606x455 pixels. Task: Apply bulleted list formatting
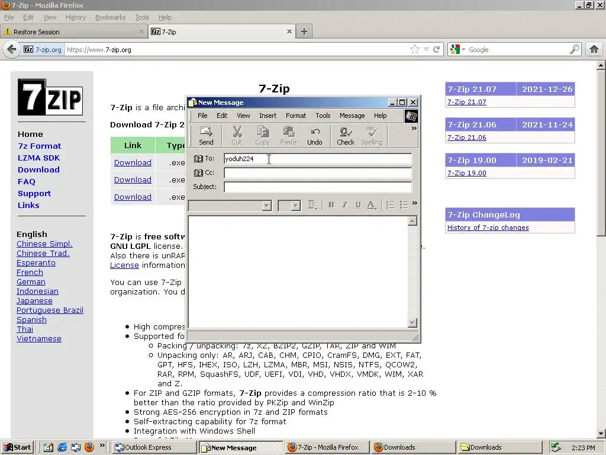[x=404, y=205]
